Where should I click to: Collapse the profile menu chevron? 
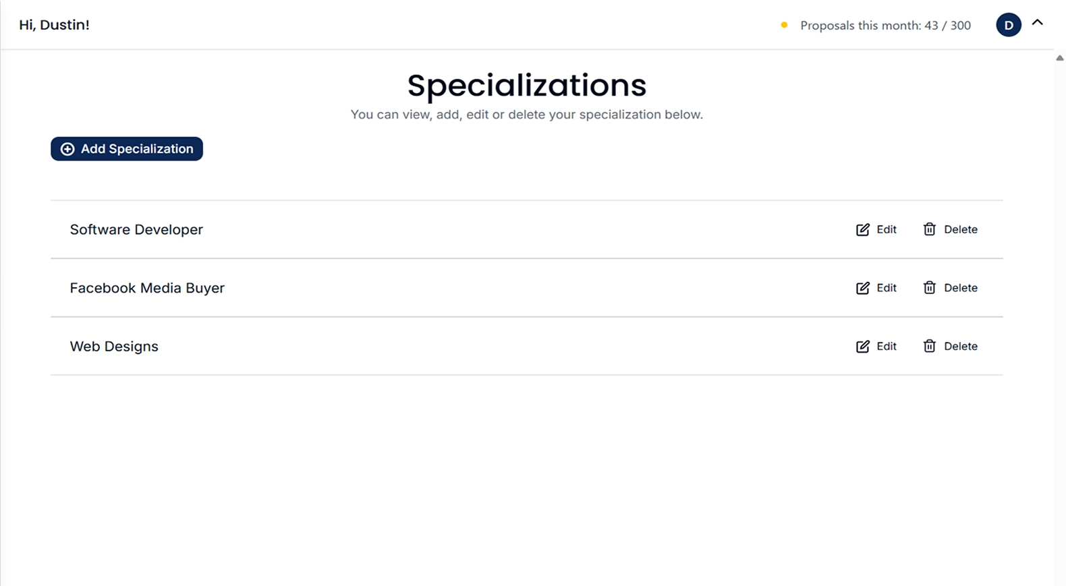tap(1037, 23)
